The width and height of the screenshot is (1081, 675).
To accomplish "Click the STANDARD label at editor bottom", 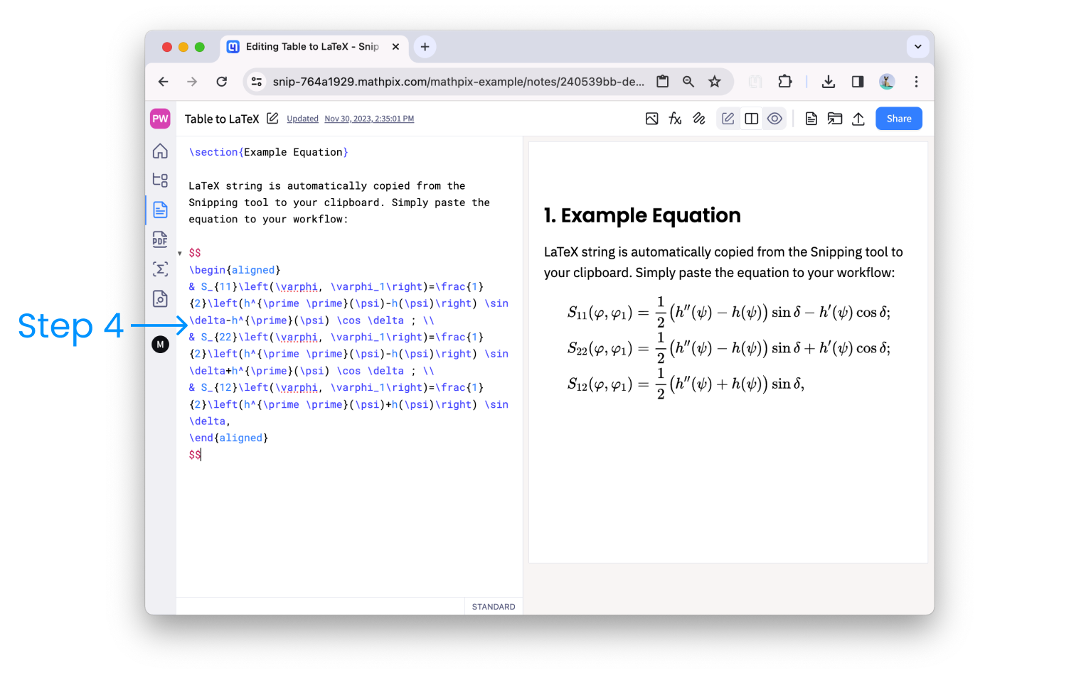I will tap(494, 606).
